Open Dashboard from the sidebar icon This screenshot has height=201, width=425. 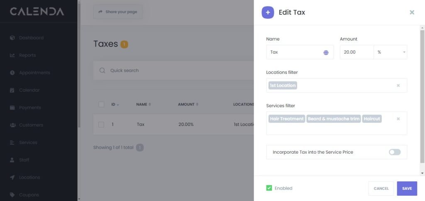point(12,38)
